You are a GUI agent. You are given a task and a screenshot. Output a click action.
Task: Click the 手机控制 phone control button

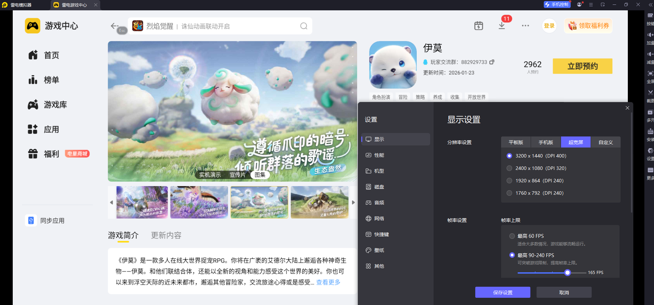click(557, 4)
